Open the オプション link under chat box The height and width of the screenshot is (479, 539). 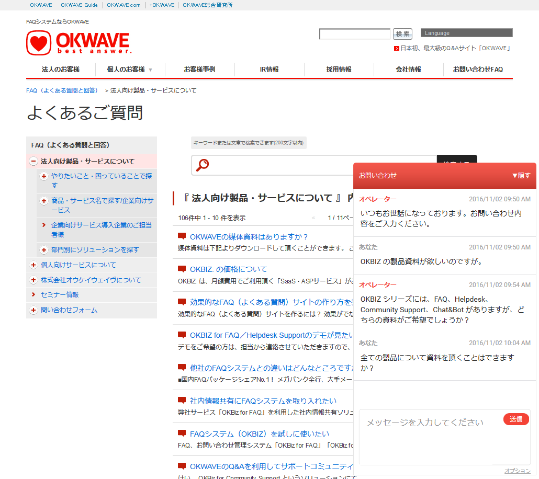[517, 471]
